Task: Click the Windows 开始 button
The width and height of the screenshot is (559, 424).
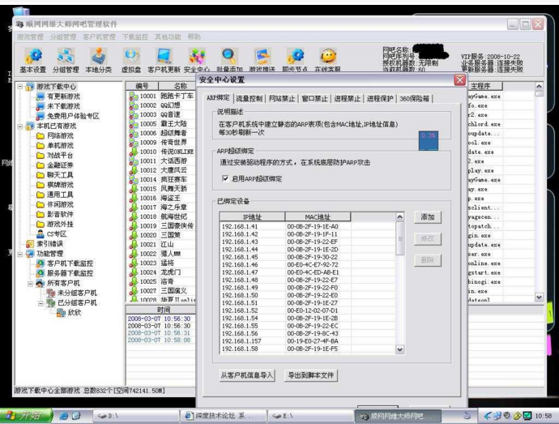Action: coord(25,416)
